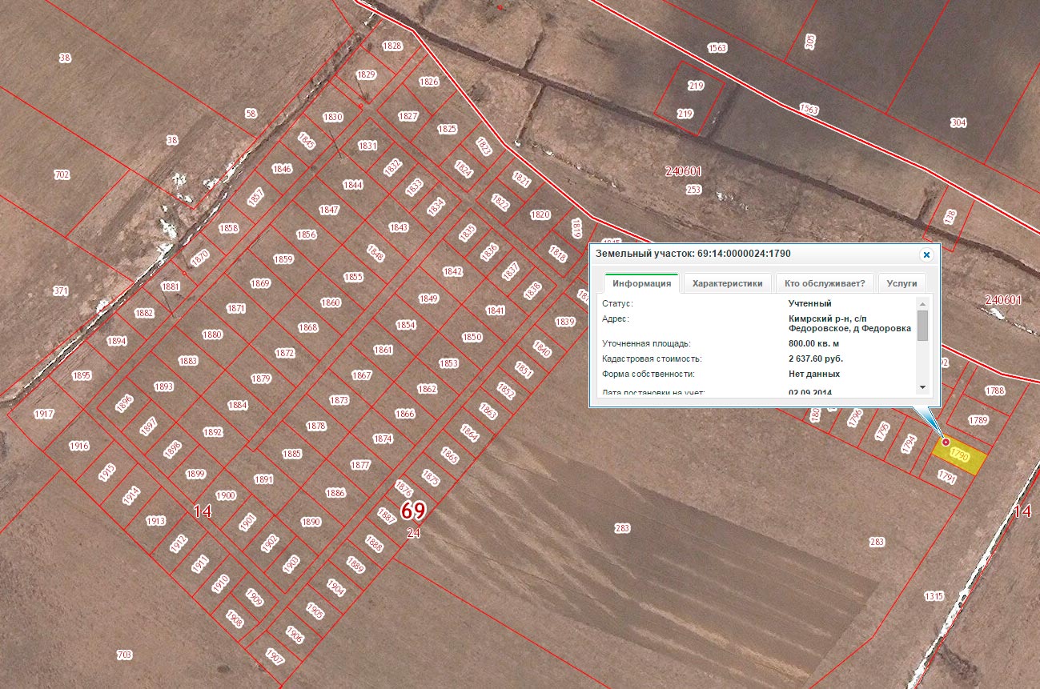Click parcel label 304

958,122
